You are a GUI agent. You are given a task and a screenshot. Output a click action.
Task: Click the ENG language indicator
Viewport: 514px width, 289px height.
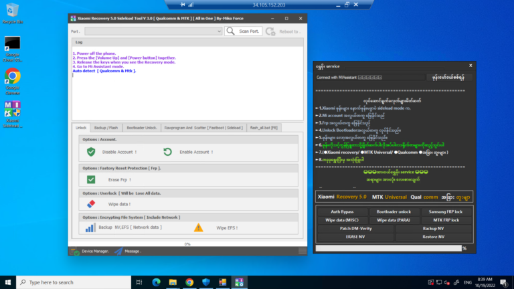pyautogui.click(x=468, y=282)
